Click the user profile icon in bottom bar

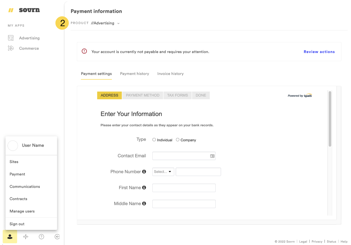point(10,237)
